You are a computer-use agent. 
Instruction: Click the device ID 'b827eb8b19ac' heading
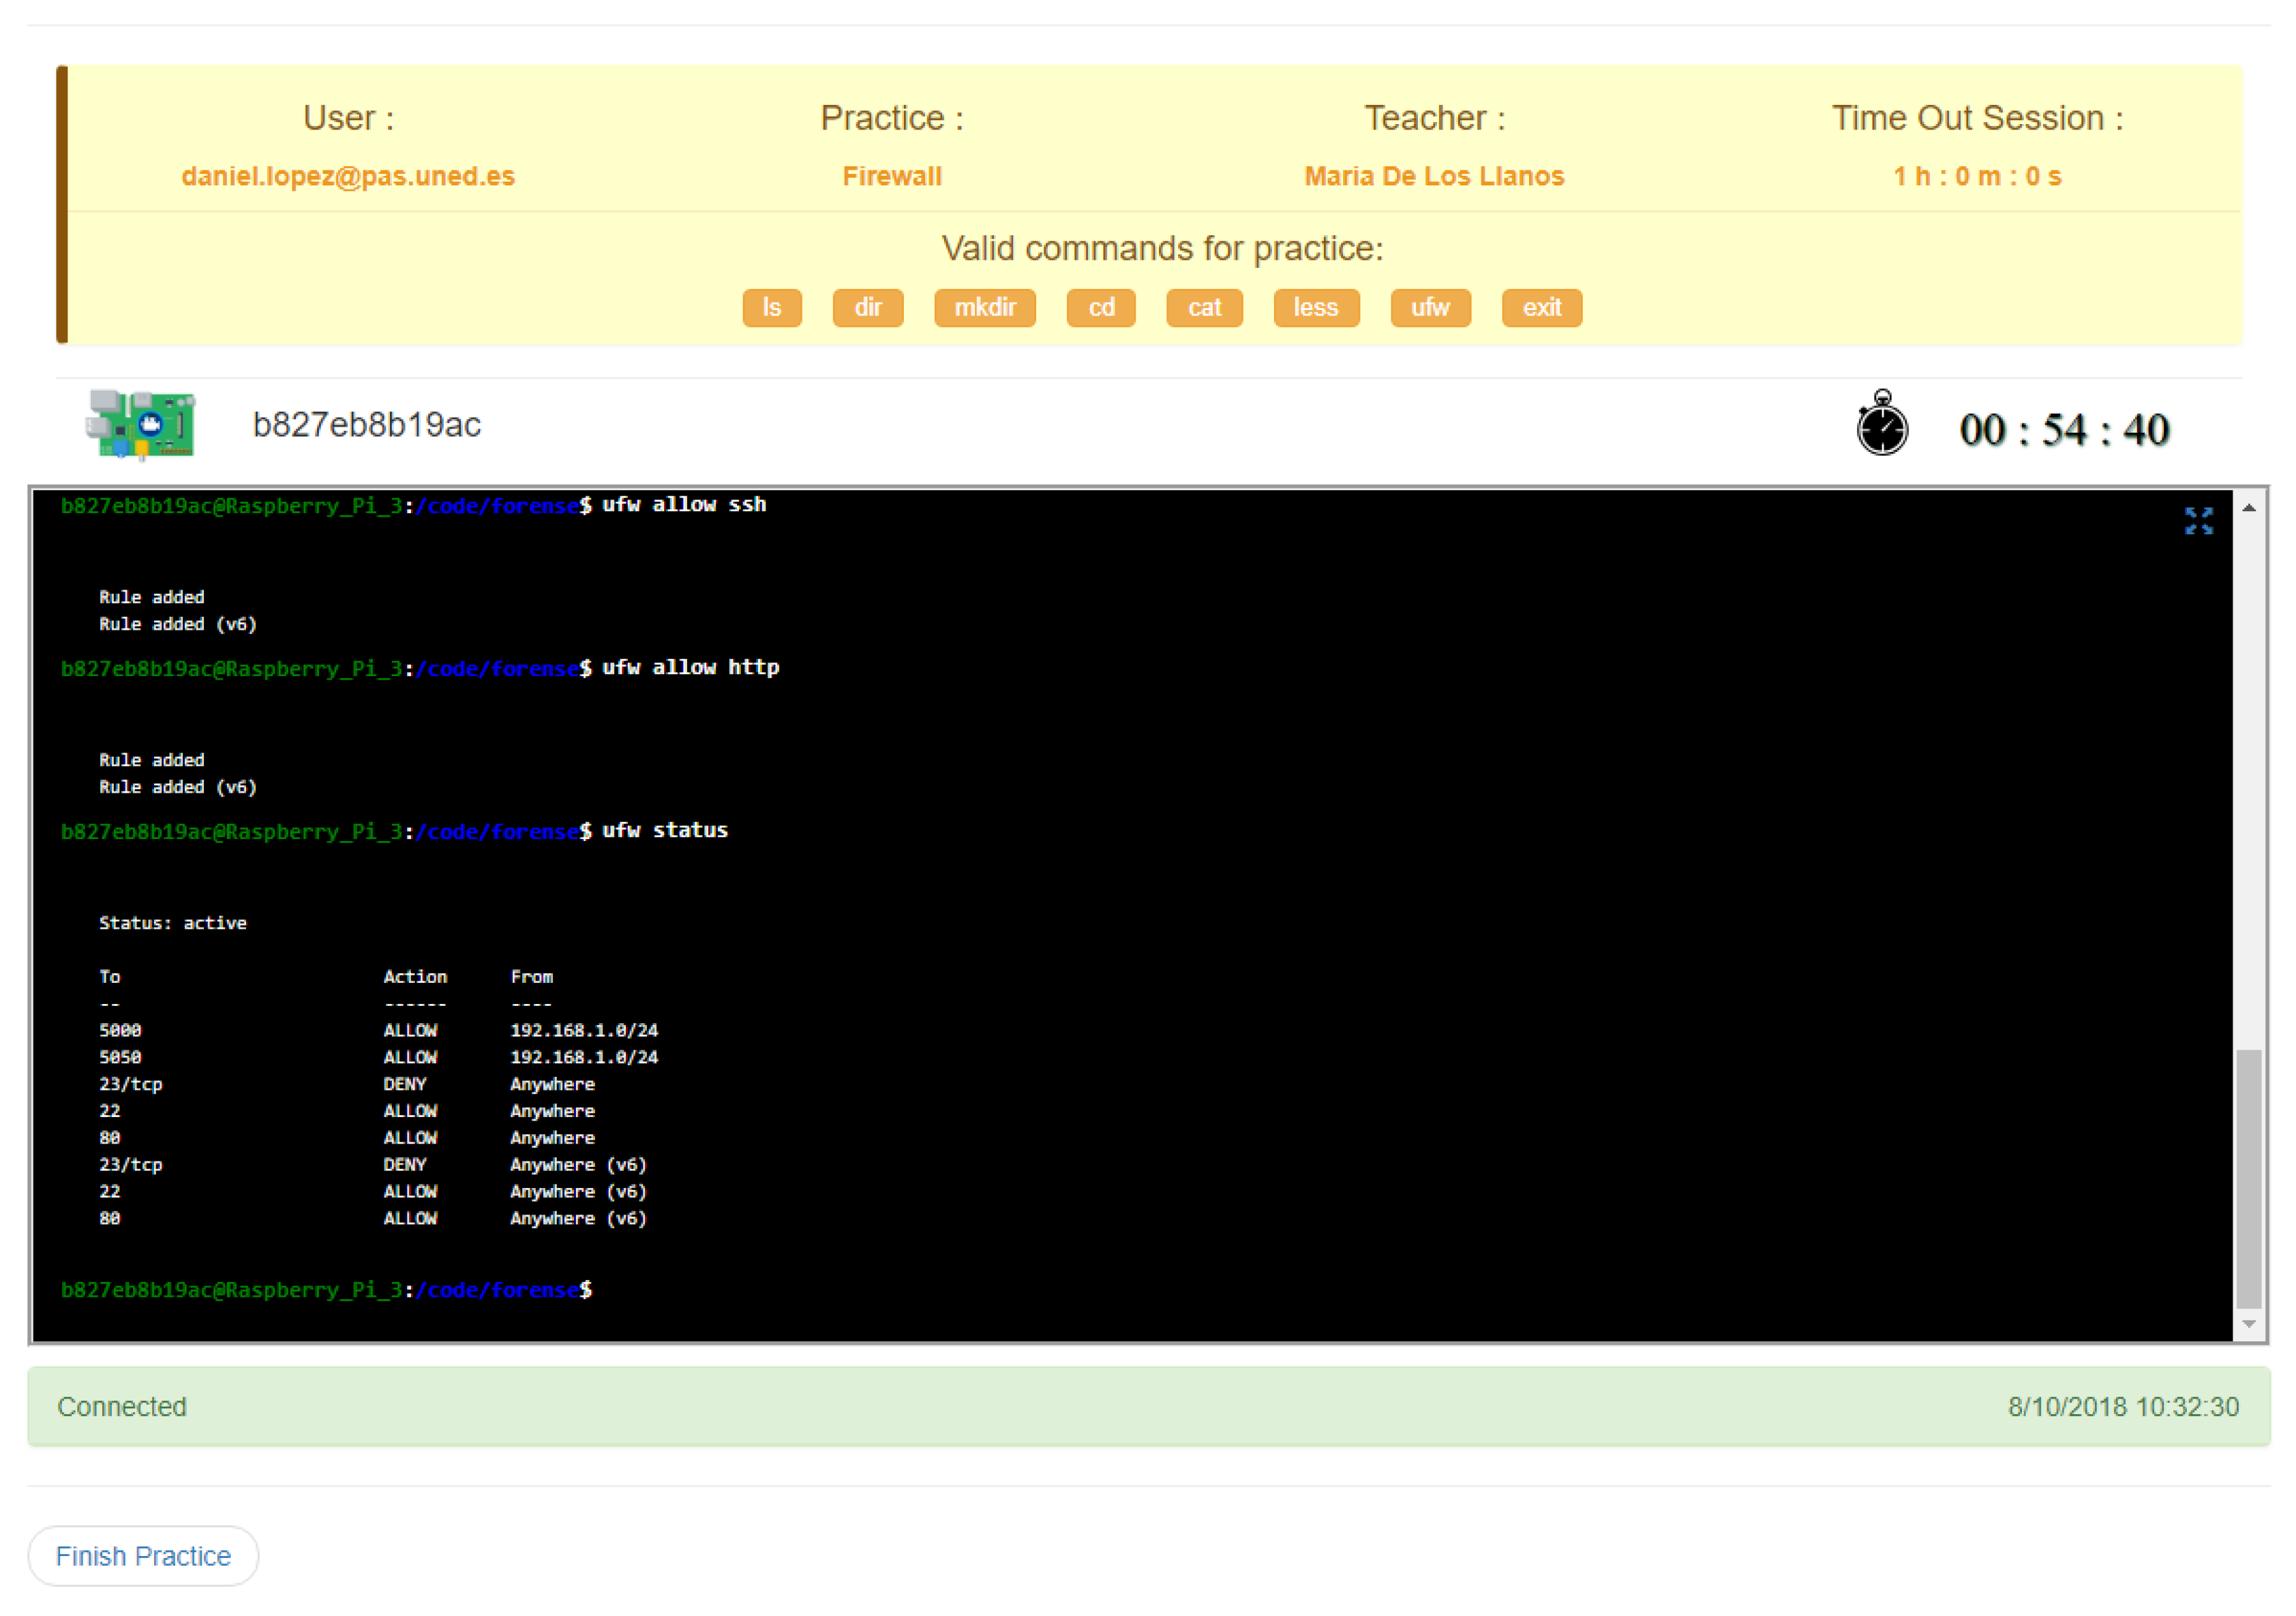coord(367,425)
